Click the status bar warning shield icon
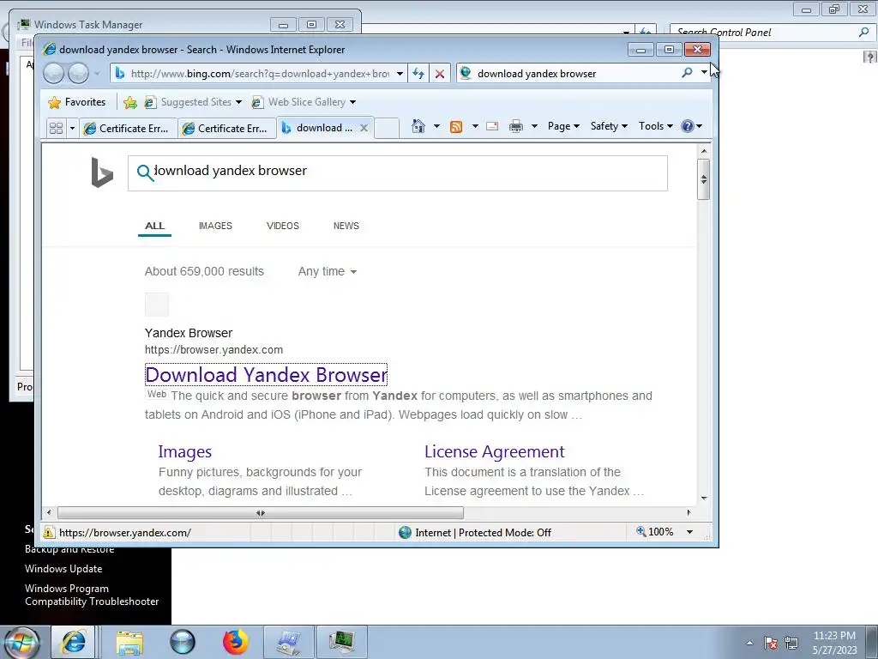The width and height of the screenshot is (878, 659). pos(49,532)
